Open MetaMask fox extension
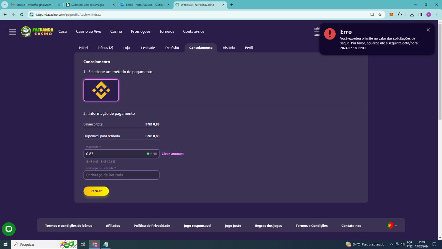The width and height of the screenshot is (442, 249). pos(391,14)
